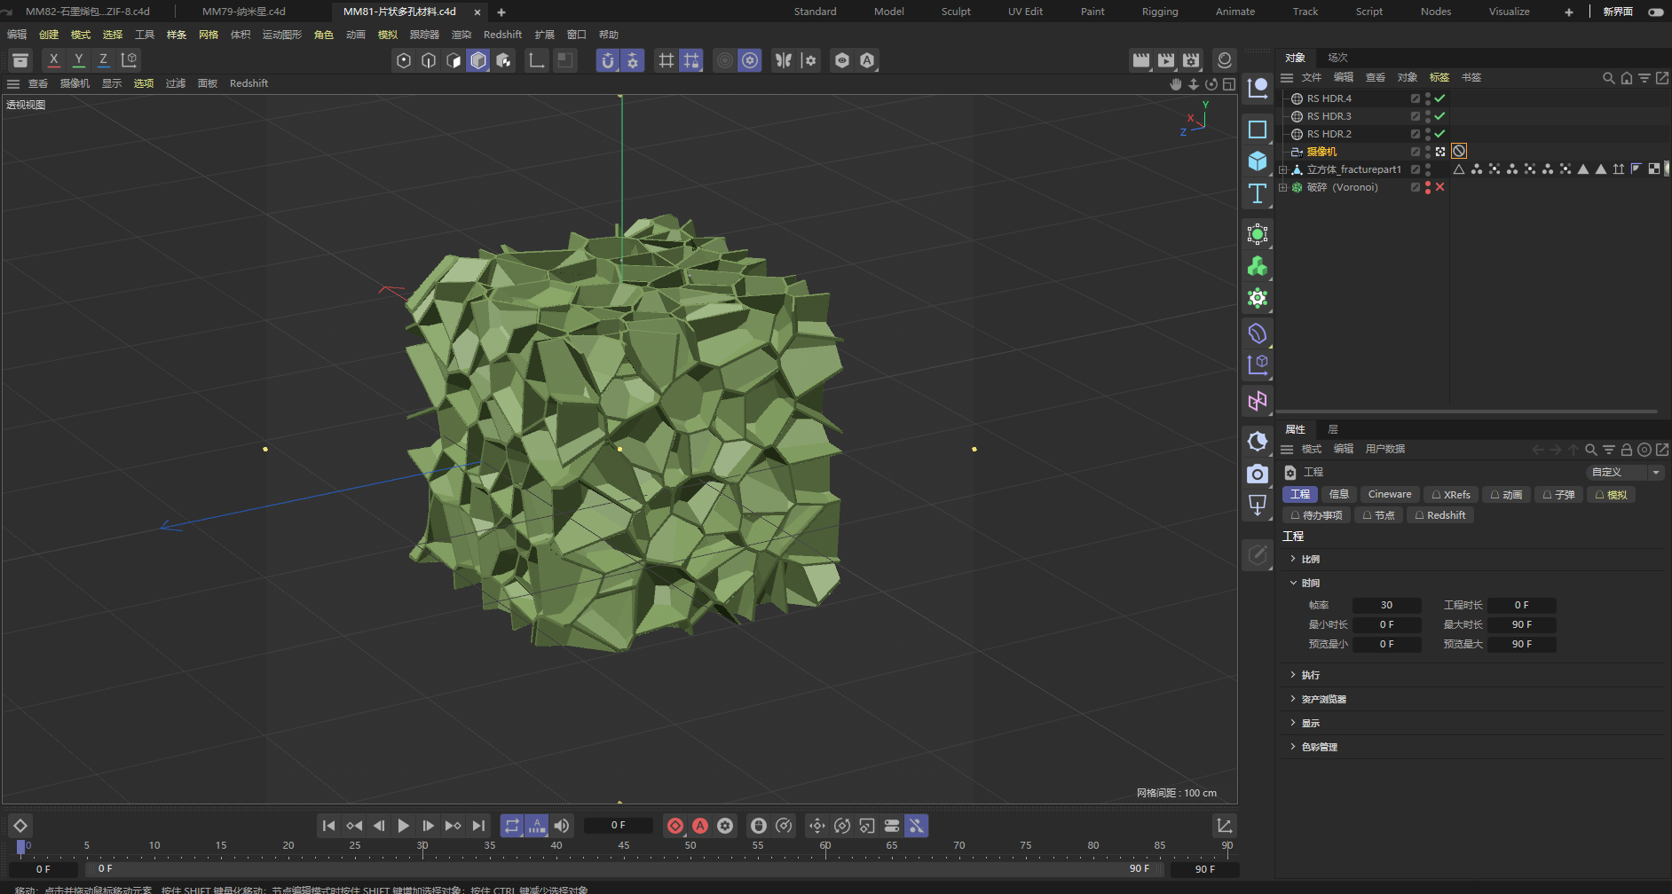This screenshot has width=1672, height=894.
Task: Click the rectangle spline icon in side palette
Action: coord(1258,129)
